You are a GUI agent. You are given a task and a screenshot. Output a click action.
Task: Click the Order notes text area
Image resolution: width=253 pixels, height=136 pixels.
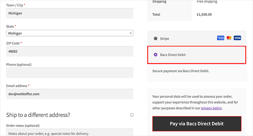[x=70, y=132]
